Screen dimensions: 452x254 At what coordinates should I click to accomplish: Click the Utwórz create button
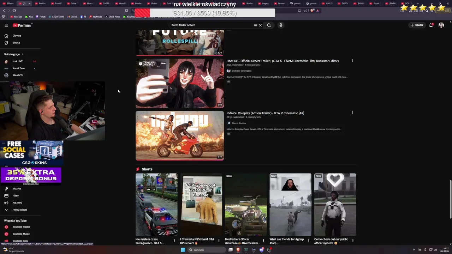click(x=417, y=25)
